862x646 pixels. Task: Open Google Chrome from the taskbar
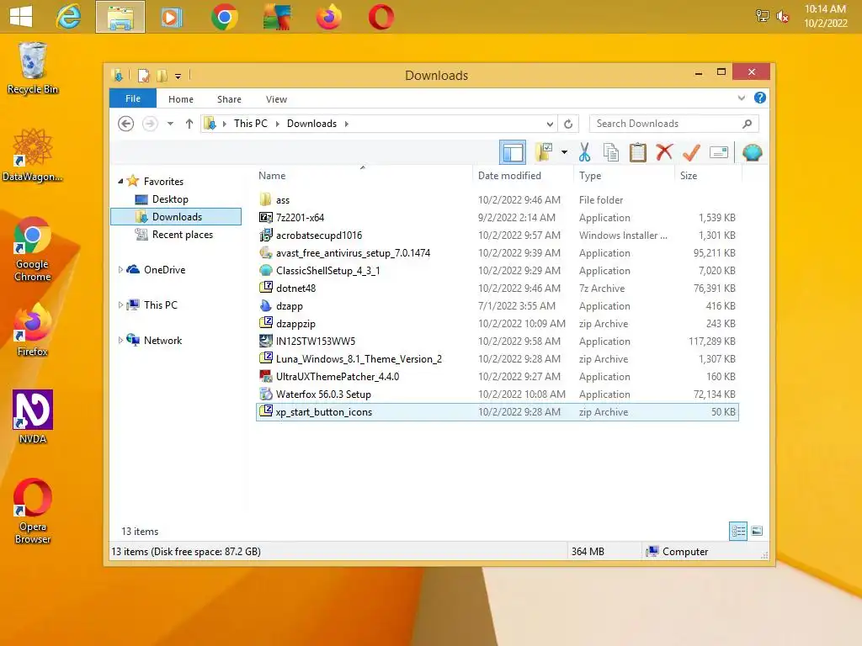point(224,17)
